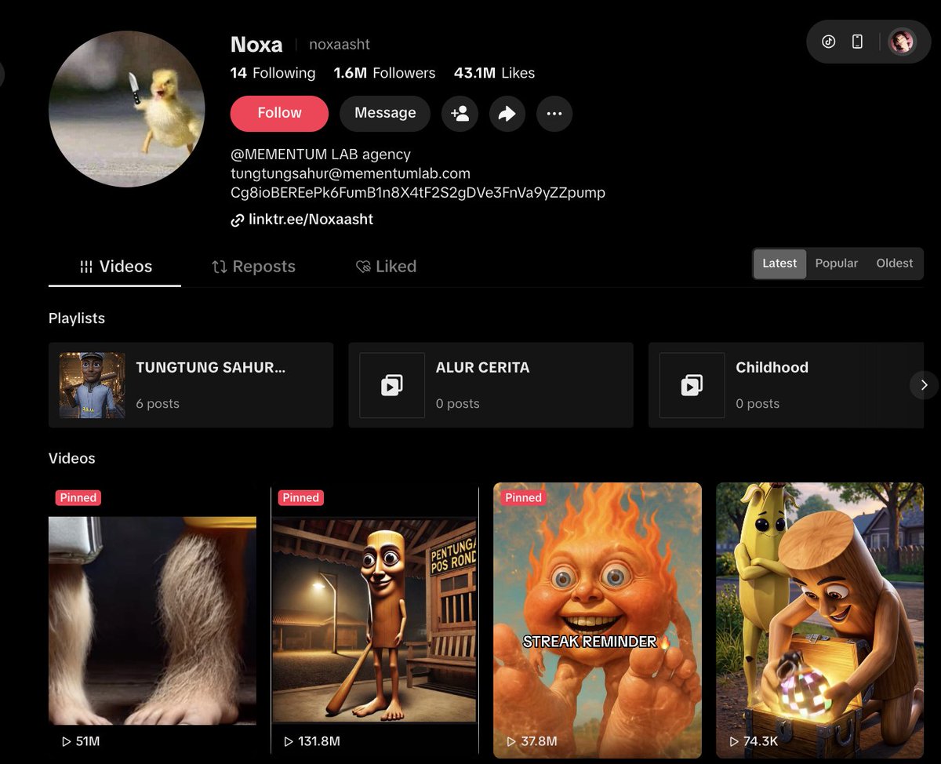Click the tungtungsahur@mementumlab.com email text
This screenshot has width=941, height=764.
click(351, 173)
